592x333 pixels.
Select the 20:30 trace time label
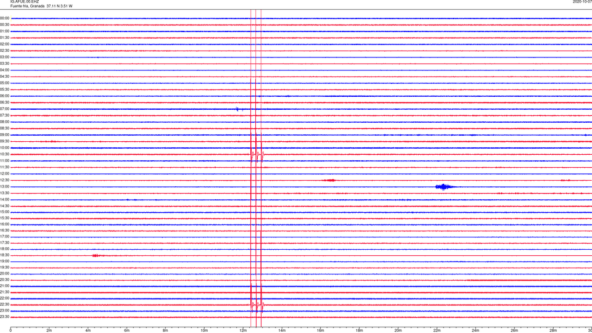click(x=4, y=280)
